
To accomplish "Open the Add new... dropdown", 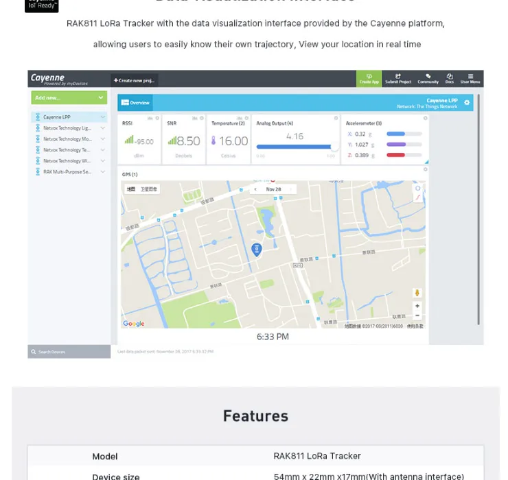I will [69, 97].
